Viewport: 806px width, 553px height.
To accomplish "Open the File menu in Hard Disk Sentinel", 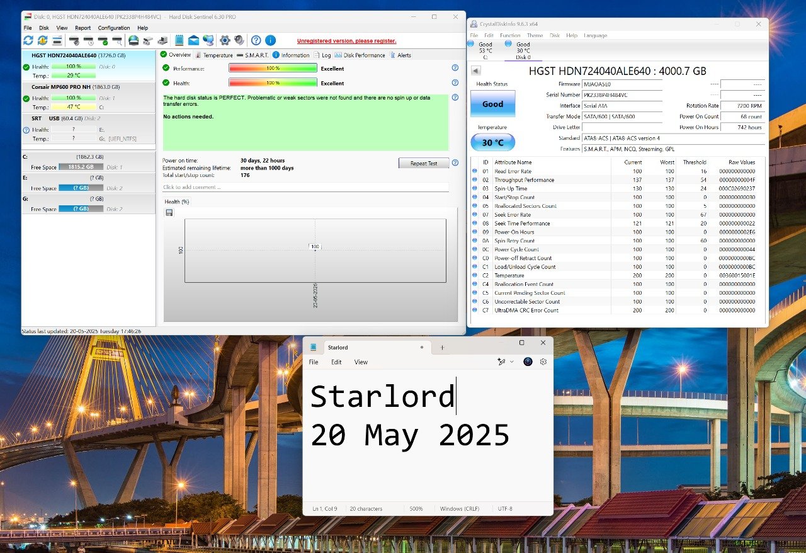I will point(28,28).
